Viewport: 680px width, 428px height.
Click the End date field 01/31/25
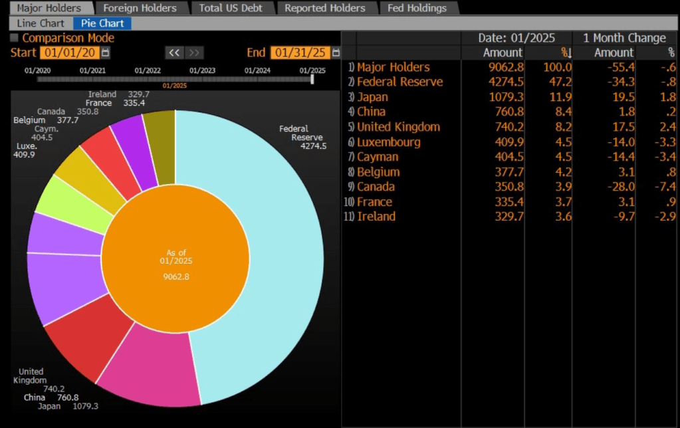pos(300,53)
